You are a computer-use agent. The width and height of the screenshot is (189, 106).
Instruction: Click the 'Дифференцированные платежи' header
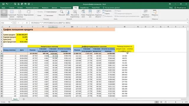[94, 47]
